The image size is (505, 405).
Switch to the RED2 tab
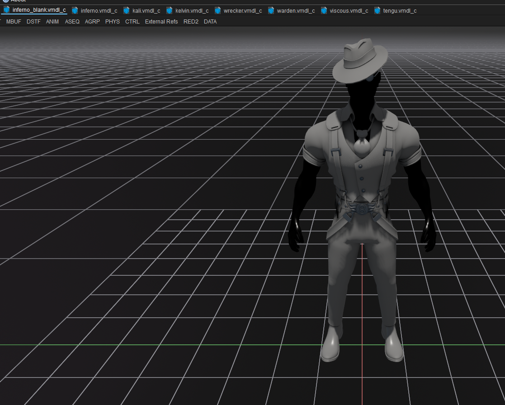click(x=191, y=22)
